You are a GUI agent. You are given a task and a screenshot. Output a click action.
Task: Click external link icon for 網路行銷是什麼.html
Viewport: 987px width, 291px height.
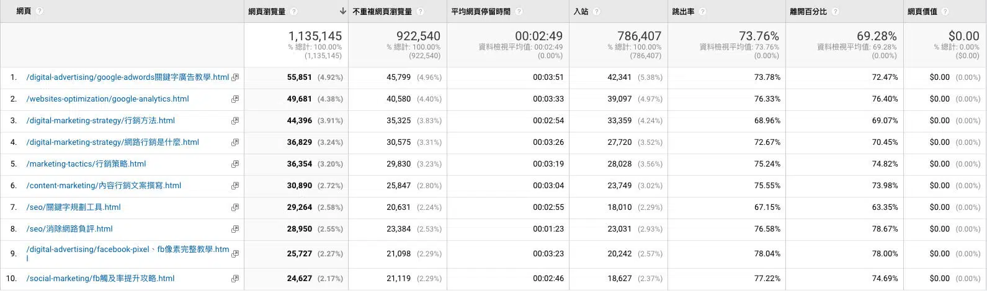235,142
